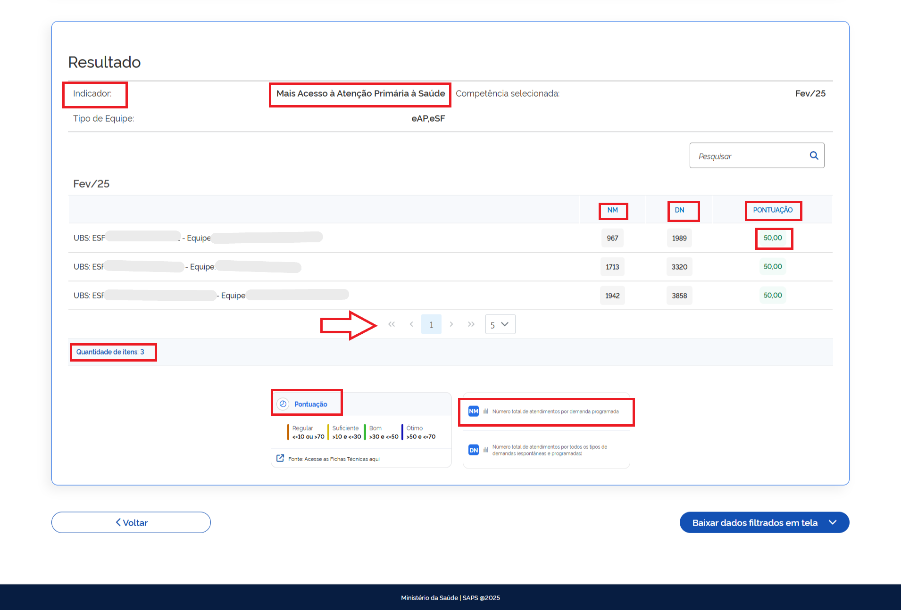Go to first page with double-left chevron
This screenshot has height=610, width=901.
point(392,324)
